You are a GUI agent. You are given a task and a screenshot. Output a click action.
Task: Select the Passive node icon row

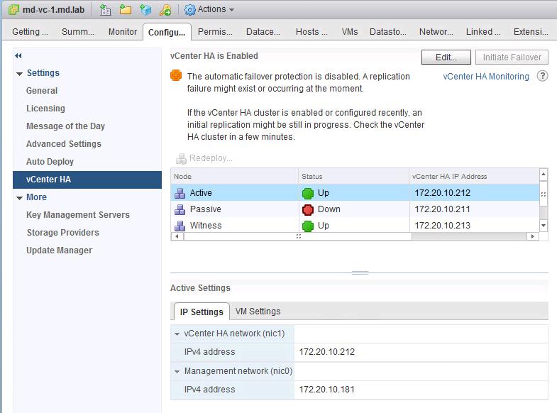pos(355,209)
